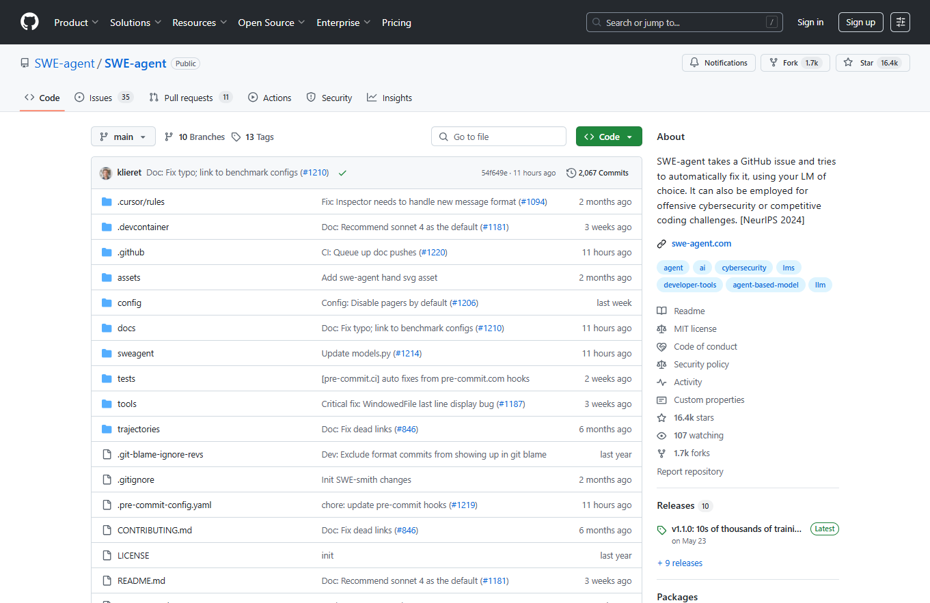
Task: Click the eye icon beside 107 watching
Action: 661,436
